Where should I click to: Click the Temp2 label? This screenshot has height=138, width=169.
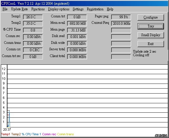[16, 23]
